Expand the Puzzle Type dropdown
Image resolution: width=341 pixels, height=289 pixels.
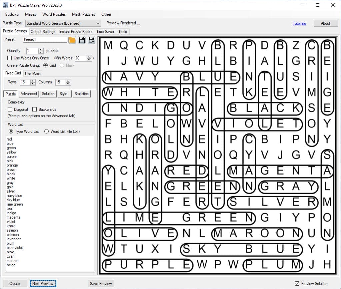coord(98,23)
